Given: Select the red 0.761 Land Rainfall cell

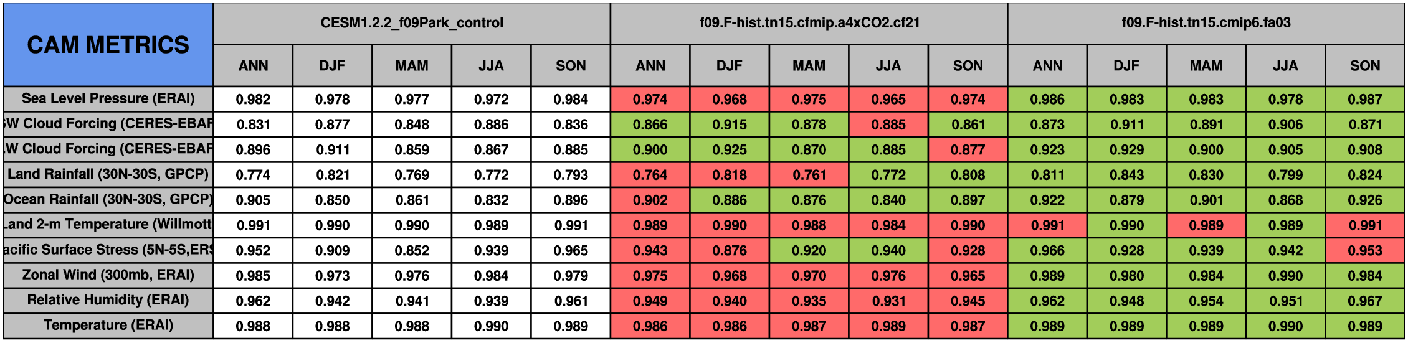Looking at the screenshot, I should (809, 175).
